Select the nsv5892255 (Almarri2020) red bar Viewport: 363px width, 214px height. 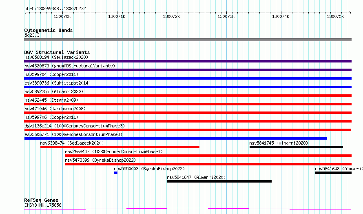[188, 96]
